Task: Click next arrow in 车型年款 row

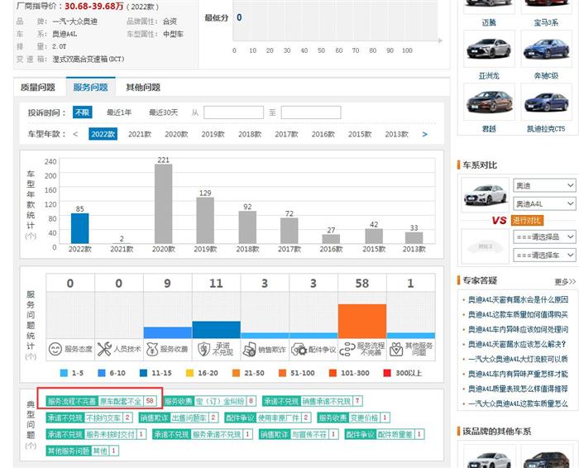Action: coord(424,134)
